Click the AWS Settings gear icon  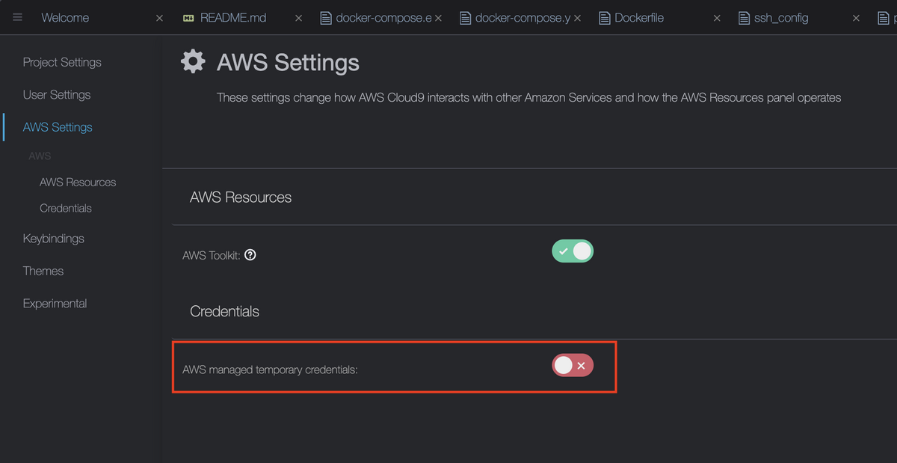click(x=193, y=62)
